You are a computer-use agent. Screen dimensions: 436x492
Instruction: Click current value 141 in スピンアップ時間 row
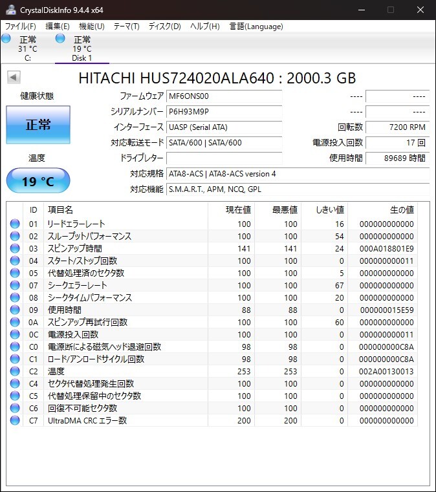click(244, 248)
